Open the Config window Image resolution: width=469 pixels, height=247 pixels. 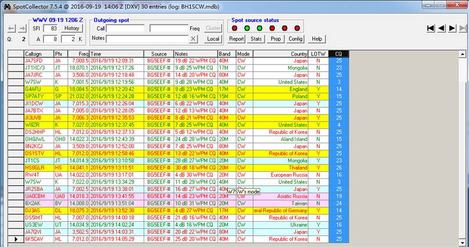(x=295, y=39)
